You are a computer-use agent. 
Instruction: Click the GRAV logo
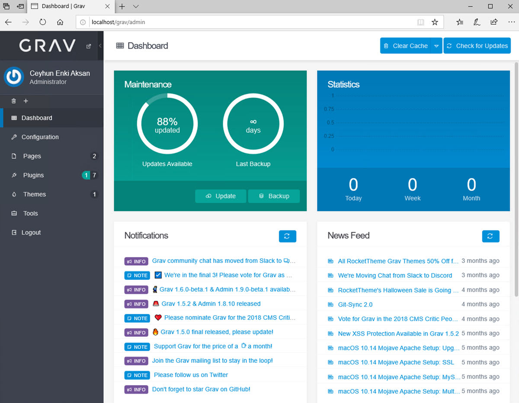[x=48, y=45]
